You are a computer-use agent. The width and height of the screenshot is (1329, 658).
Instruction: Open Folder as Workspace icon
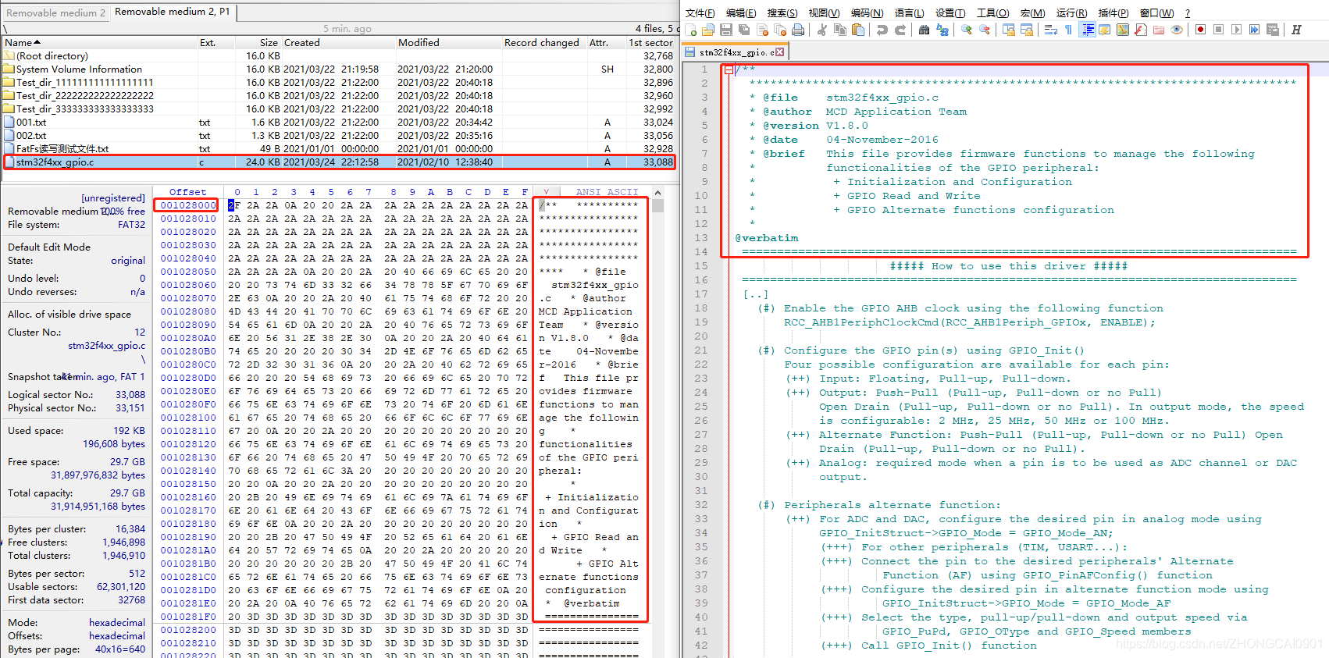(x=1159, y=30)
